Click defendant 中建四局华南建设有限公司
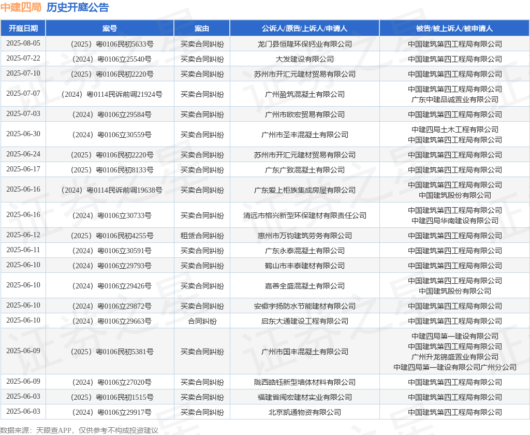 (x=454, y=221)
